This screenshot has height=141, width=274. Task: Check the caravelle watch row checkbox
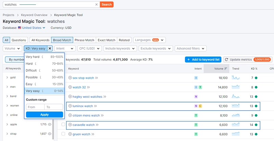63,125
